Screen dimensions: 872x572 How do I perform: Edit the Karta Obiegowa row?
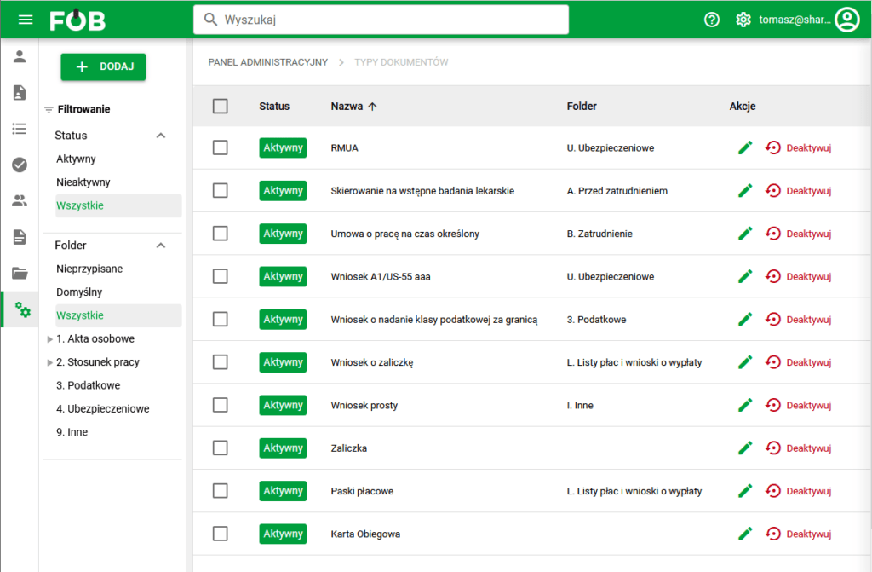tap(745, 534)
